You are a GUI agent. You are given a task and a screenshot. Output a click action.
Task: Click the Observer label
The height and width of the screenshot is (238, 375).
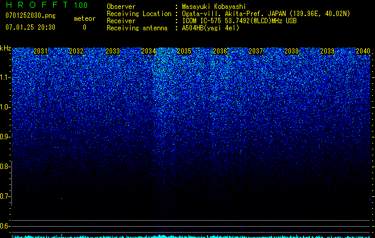[x=121, y=7]
